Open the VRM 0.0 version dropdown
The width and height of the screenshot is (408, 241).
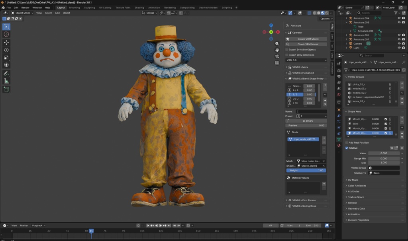coord(306,60)
